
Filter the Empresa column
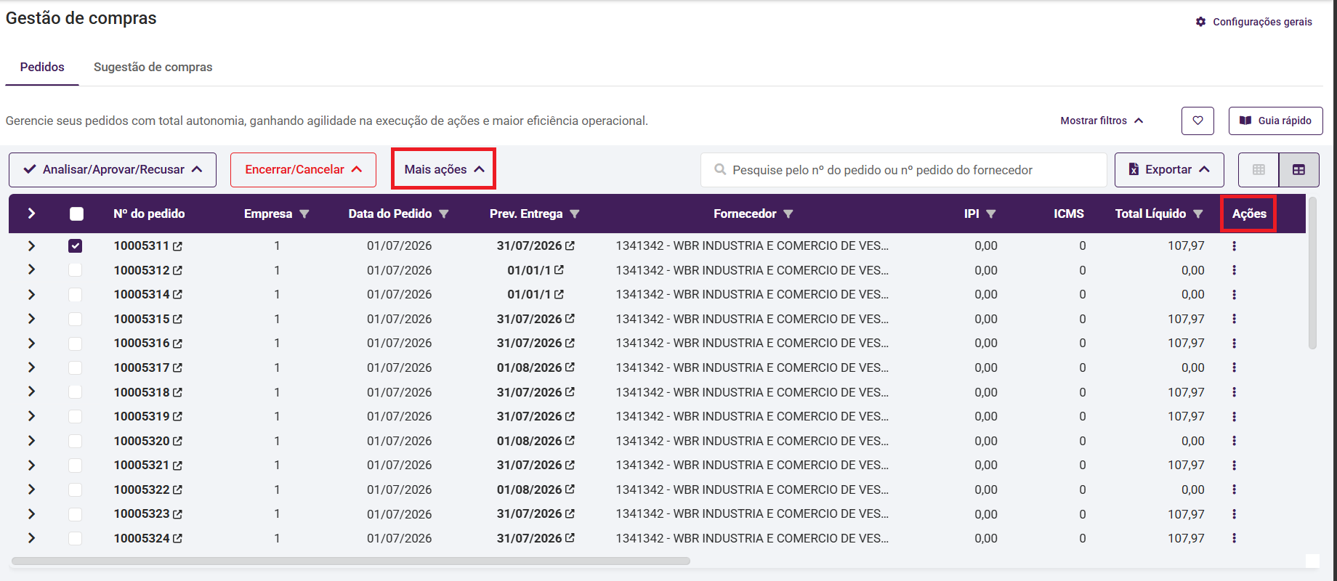click(x=304, y=214)
